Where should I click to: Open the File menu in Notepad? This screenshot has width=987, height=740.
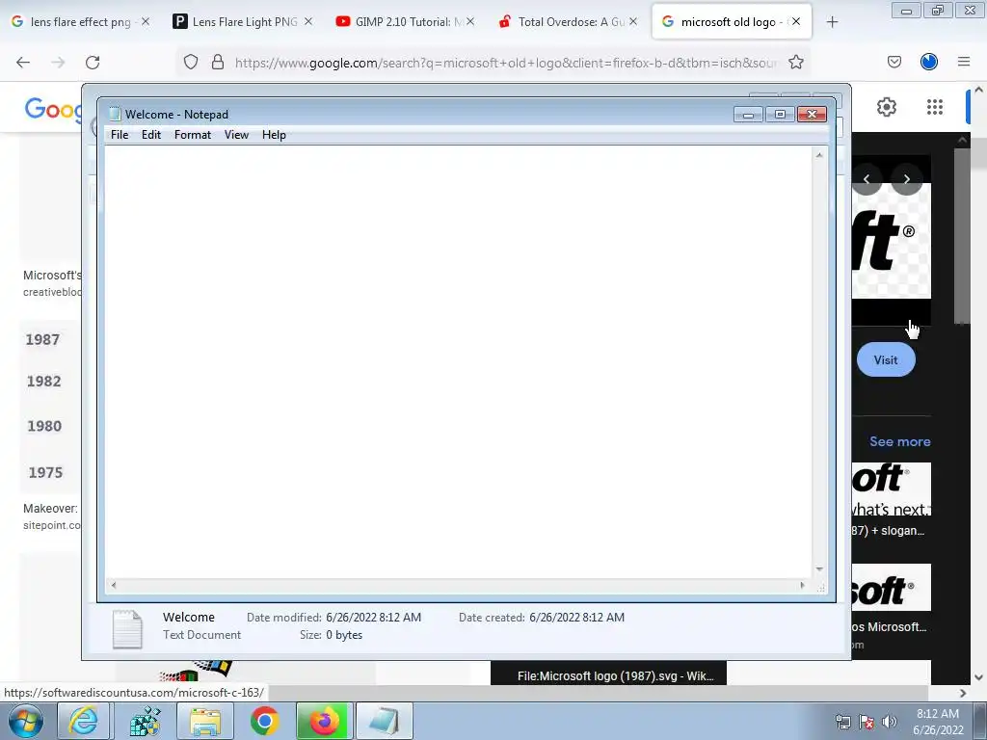120,135
